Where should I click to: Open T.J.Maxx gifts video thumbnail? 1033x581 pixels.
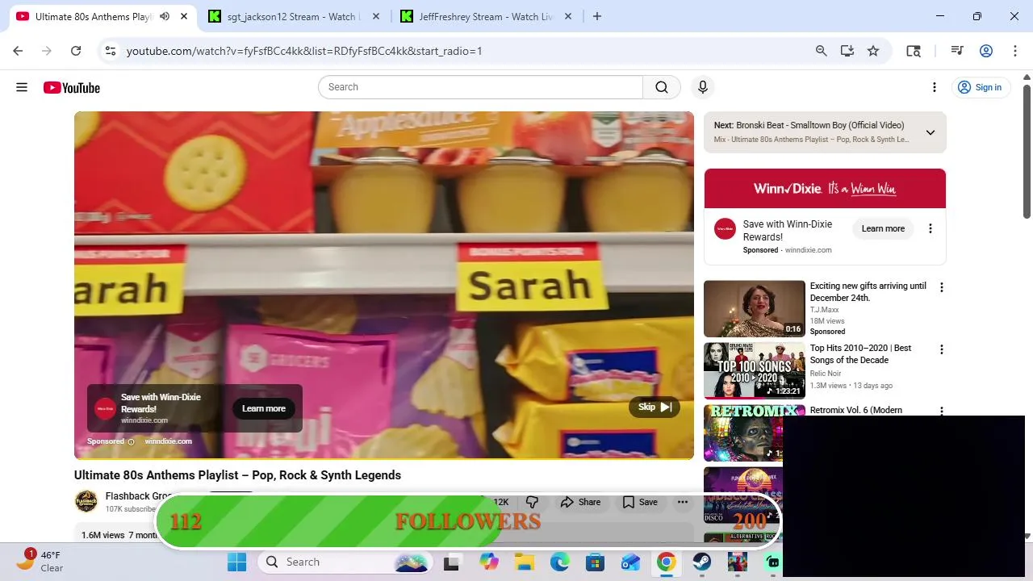pos(755,309)
